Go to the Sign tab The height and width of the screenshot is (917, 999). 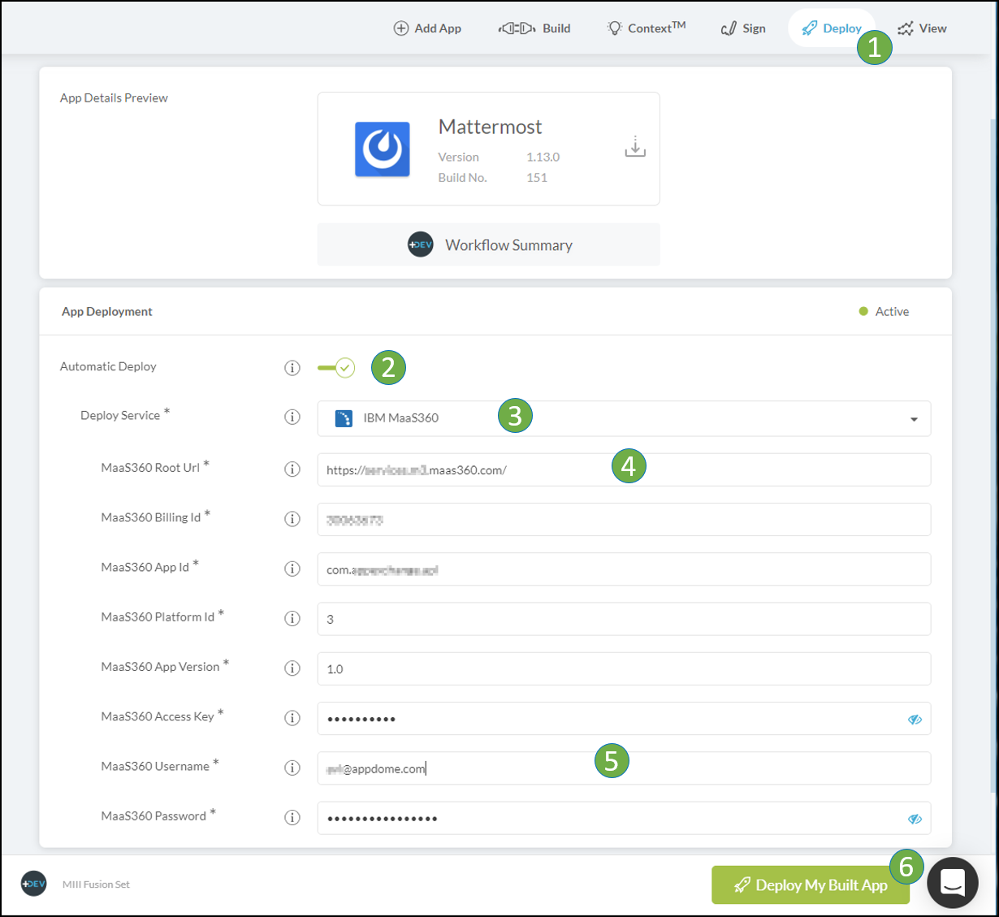click(743, 28)
